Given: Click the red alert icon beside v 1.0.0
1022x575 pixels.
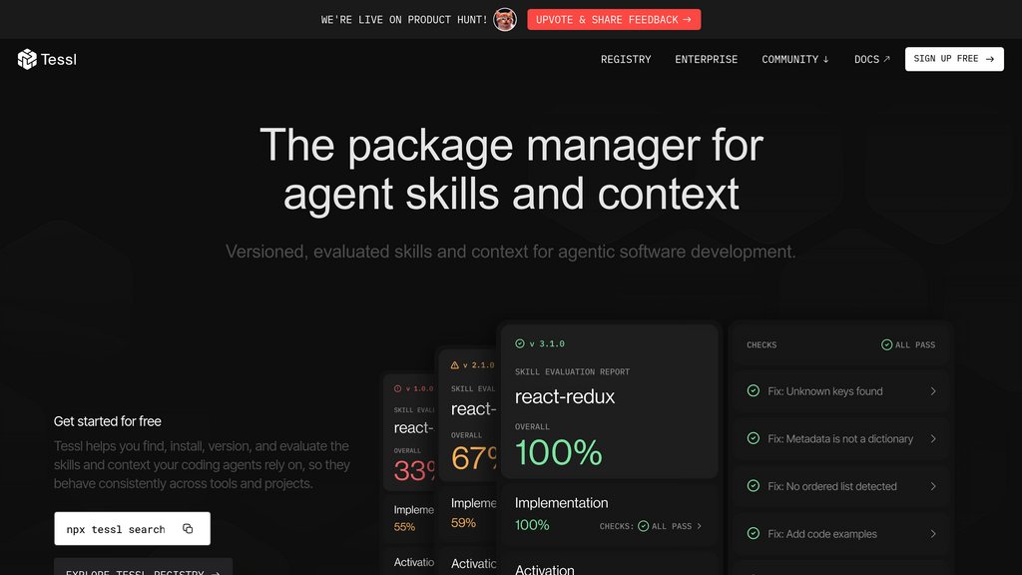Looking at the screenshot, I should pos(398,388).
